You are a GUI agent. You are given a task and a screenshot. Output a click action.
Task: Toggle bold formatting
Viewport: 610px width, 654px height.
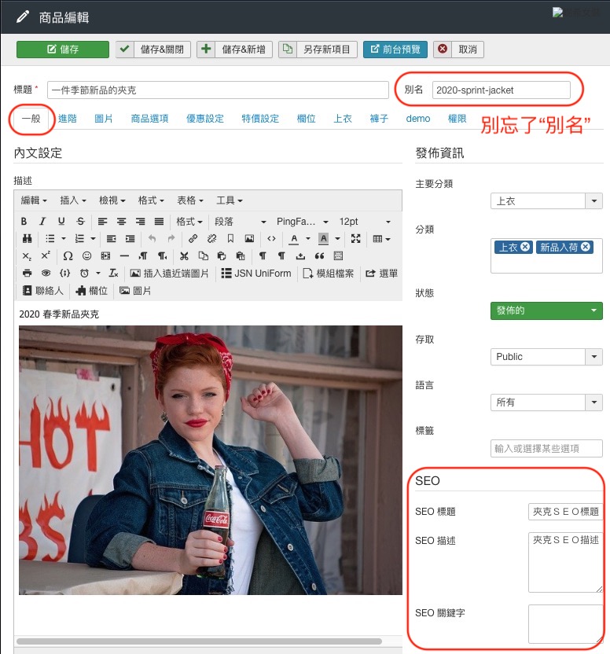24,222
